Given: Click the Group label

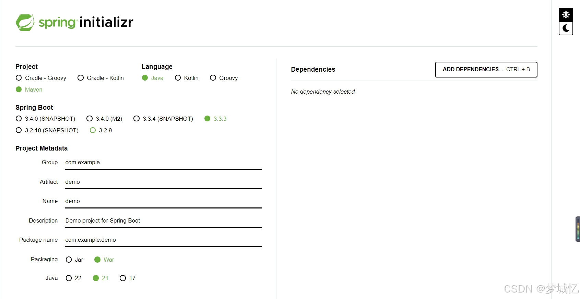Looking at the screenshot, I should point(50,162).
